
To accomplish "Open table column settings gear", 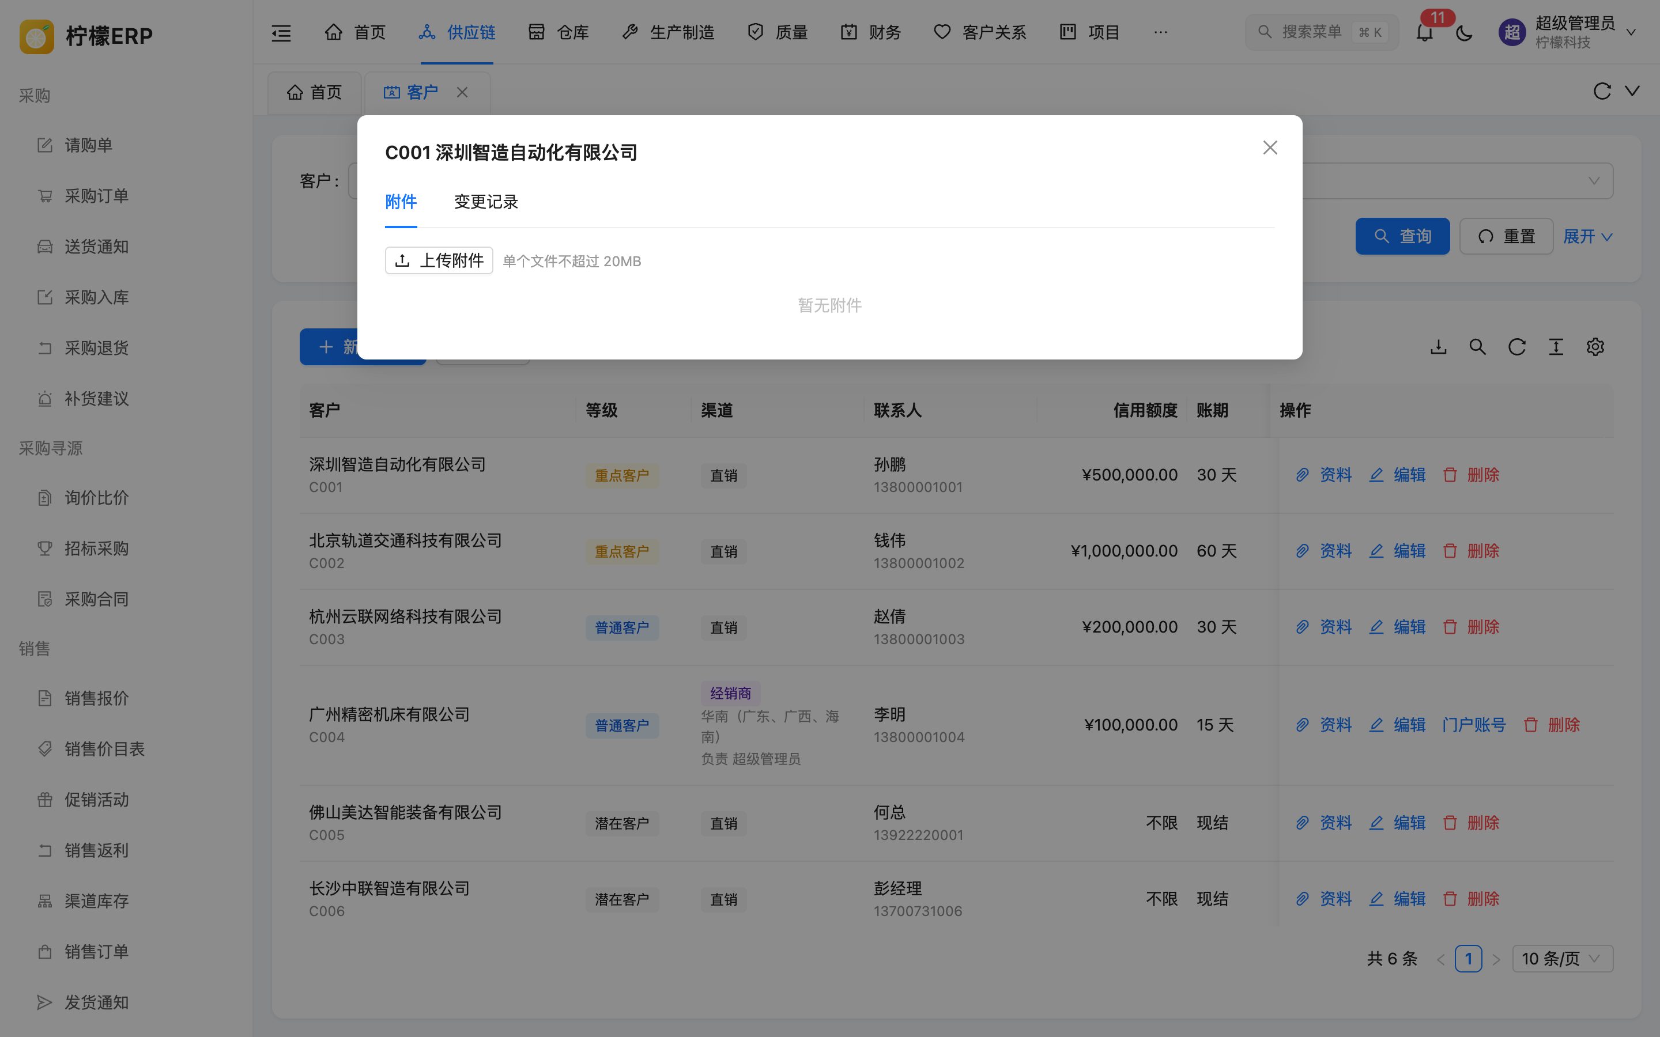I will (1595, 347).
